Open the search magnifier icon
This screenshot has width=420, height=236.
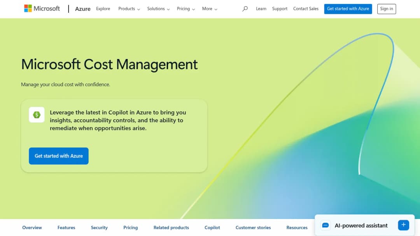click(x=245, y=9)
